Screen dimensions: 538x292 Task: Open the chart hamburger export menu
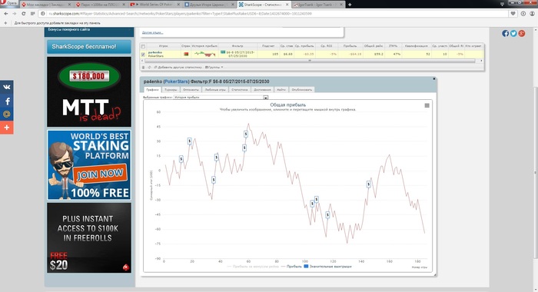pyautogui.click(x=427, y=106)
